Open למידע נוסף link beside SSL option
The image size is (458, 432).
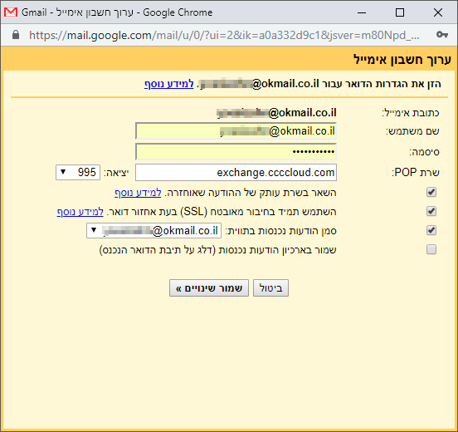pyautogui.click(x=80, y=212)
